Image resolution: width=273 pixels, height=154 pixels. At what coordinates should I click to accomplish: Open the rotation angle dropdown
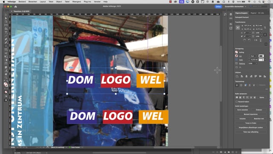coord(250,33)
